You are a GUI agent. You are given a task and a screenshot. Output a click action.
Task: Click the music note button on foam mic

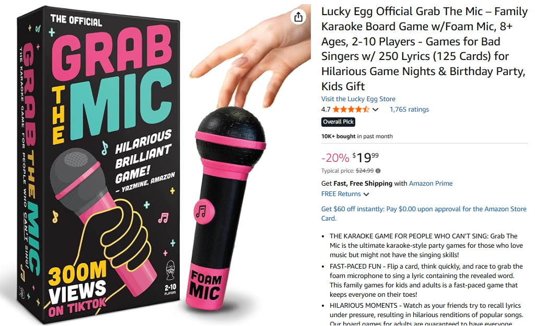(x=201, y=211)
